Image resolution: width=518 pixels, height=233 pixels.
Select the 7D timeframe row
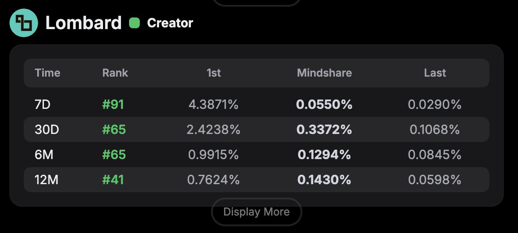tap(256, 104)
